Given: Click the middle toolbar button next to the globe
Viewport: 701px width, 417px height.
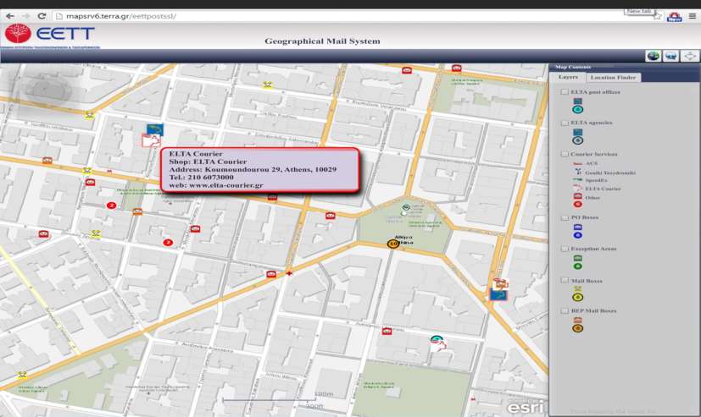Looking at the screenshot, I should (670, 56).
